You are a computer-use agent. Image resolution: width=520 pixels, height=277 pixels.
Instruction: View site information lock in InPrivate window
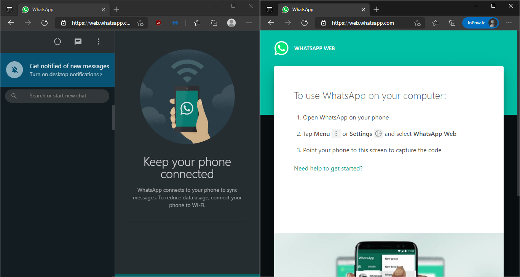(324, 23)
